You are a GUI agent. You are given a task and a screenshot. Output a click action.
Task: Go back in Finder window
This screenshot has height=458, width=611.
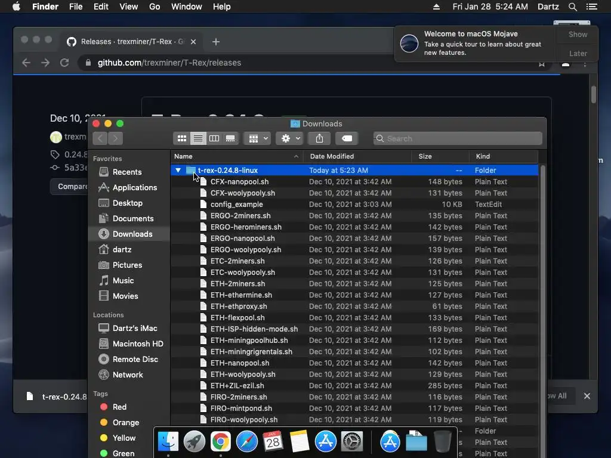pos(100,138)
